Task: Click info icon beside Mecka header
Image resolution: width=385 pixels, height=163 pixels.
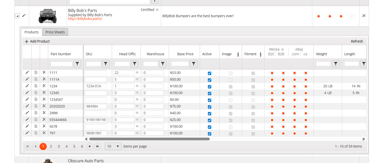Action: coord(282,49)
